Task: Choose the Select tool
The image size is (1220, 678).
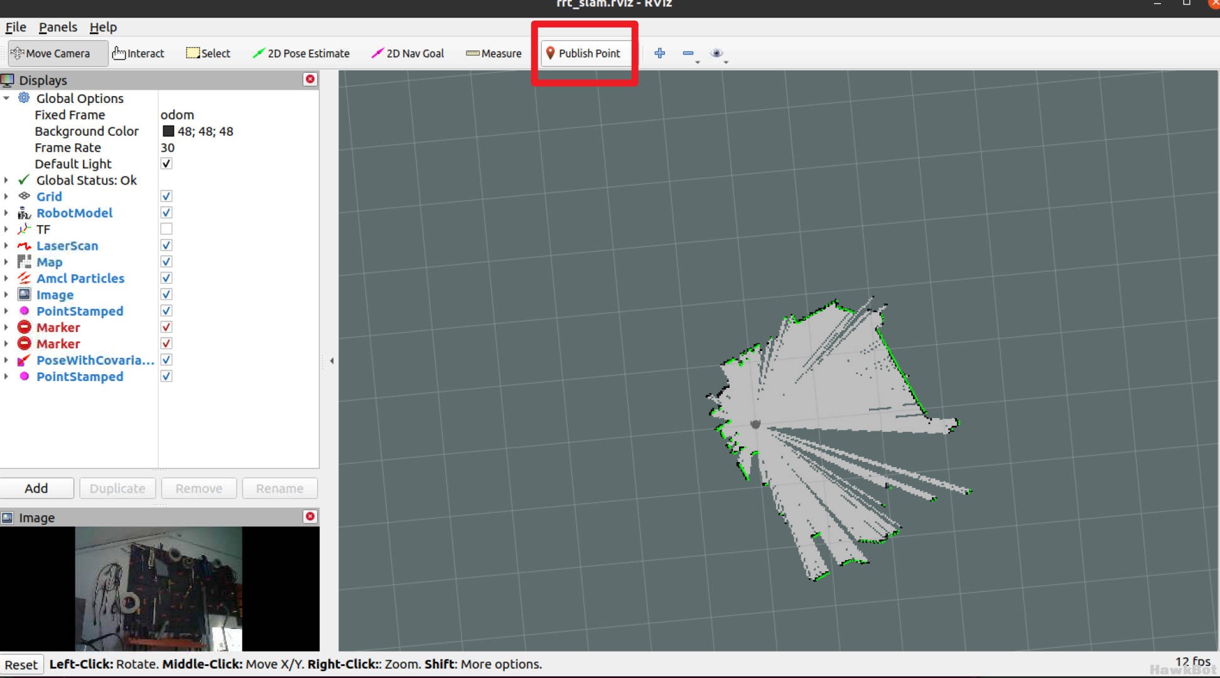Action: coord(208,53)
